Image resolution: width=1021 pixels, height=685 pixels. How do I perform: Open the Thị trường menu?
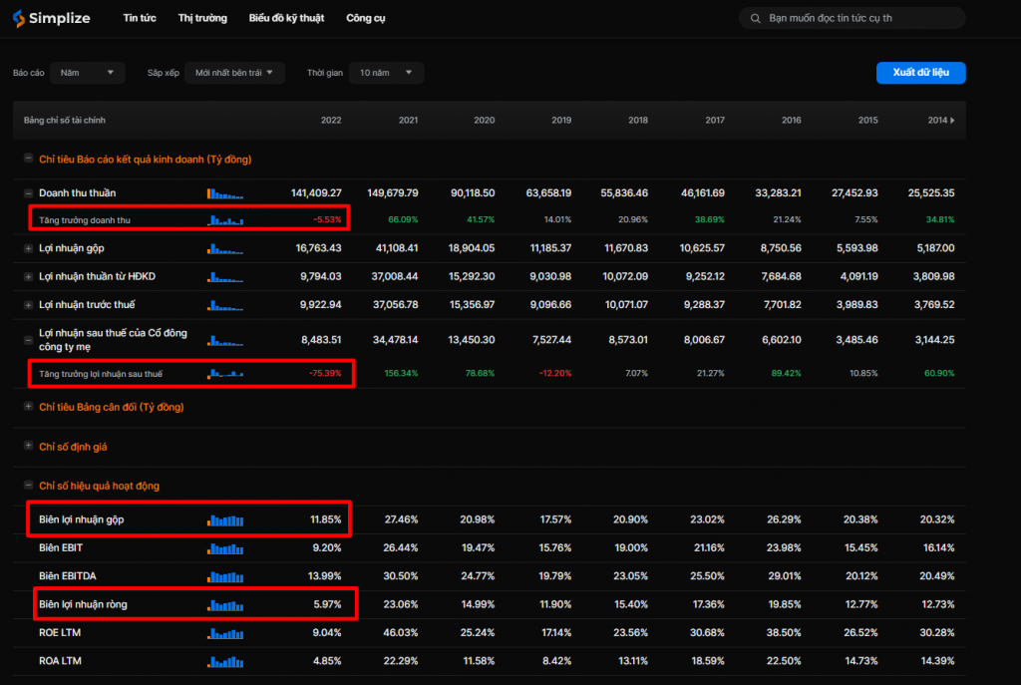click(x=202, y=18)
